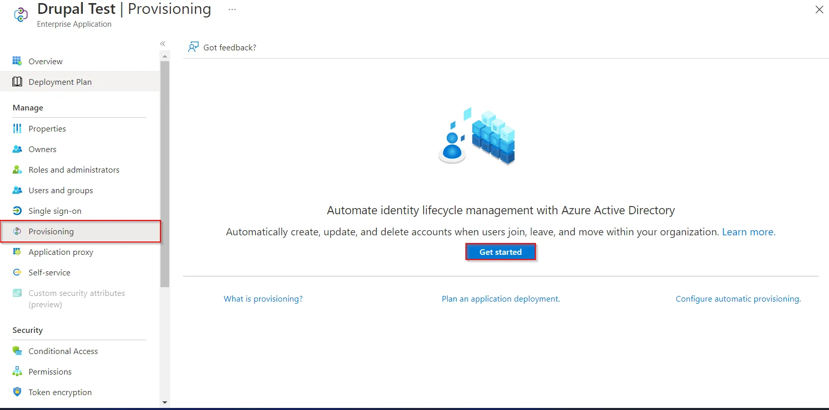The height and width of the screenshot is (410, 829).
Task: Click the sidebar scroll up arrow
Action: tap(165, 56)
